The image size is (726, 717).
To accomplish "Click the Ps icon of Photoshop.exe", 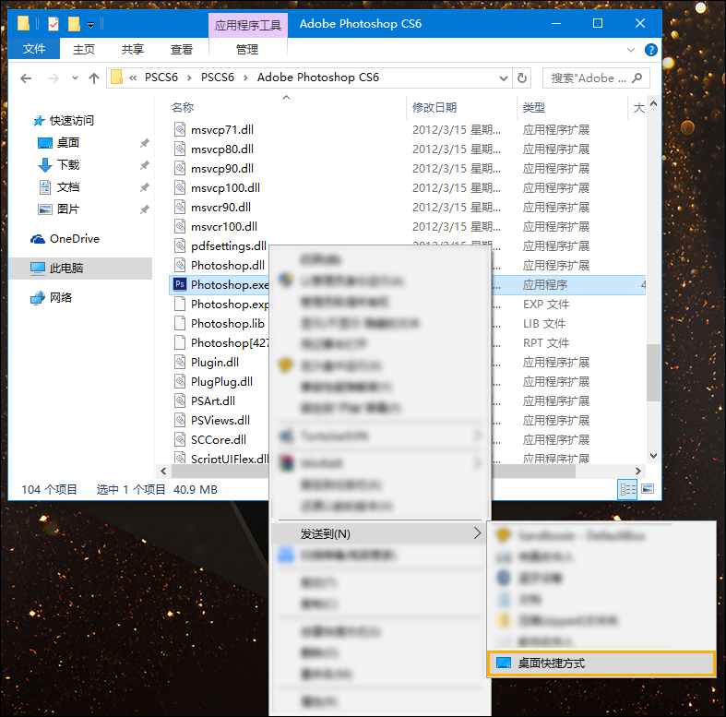I will 180,284.
